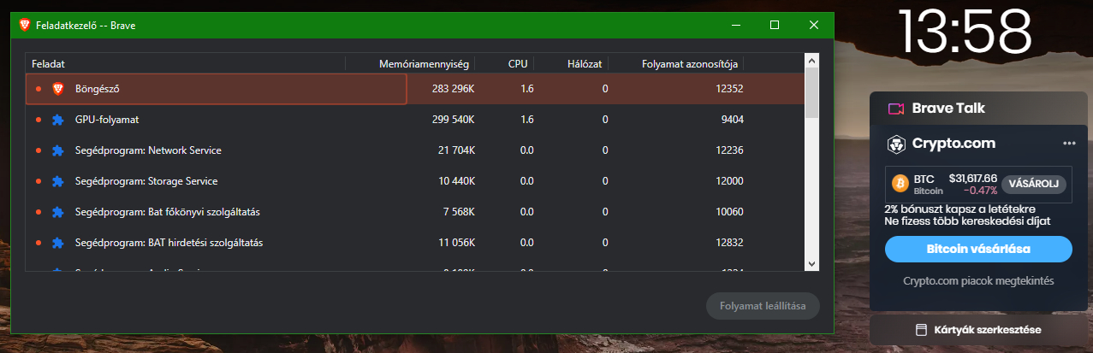Click the card icon in Kártyák szerkesztése

point(921,330)
